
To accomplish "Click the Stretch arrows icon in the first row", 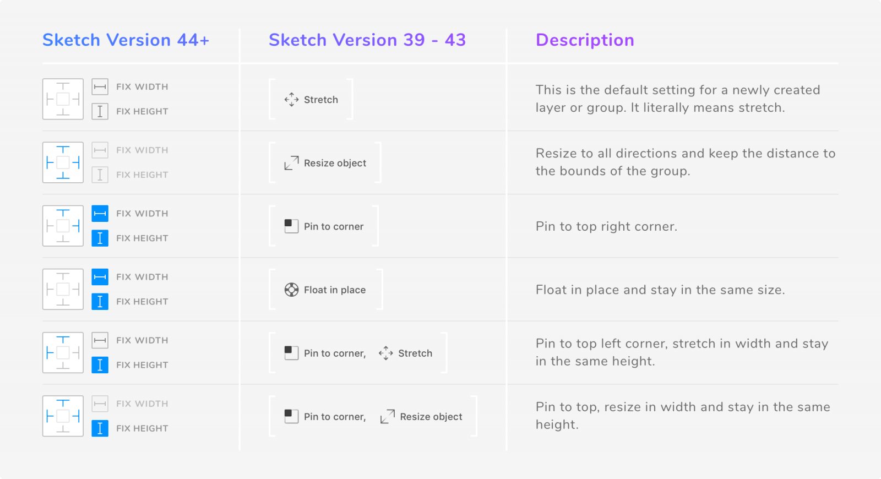I will coord(291,100).
